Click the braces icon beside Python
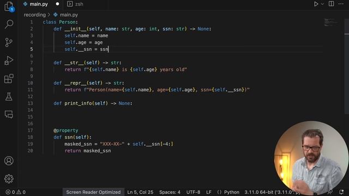The width and height of the screenshot is (349, 196). (219, 192)
